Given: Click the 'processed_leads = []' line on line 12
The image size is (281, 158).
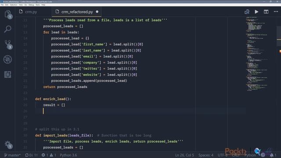Looking at the screenshot, I should click(63, 26).
